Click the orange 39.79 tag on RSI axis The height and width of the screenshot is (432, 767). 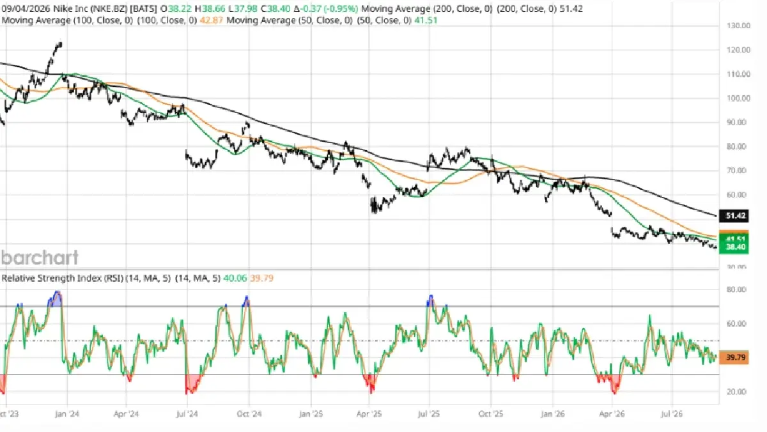[x=733, y=357]
